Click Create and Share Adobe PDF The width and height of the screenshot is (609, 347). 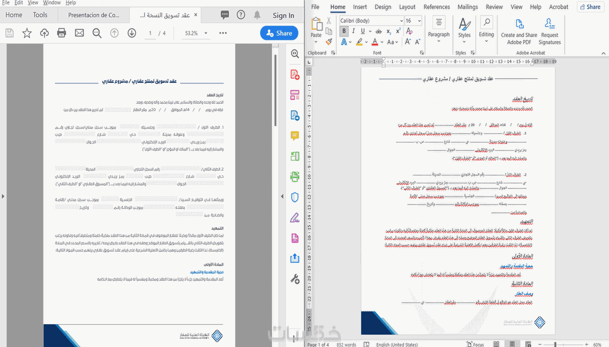coord(519,31)
